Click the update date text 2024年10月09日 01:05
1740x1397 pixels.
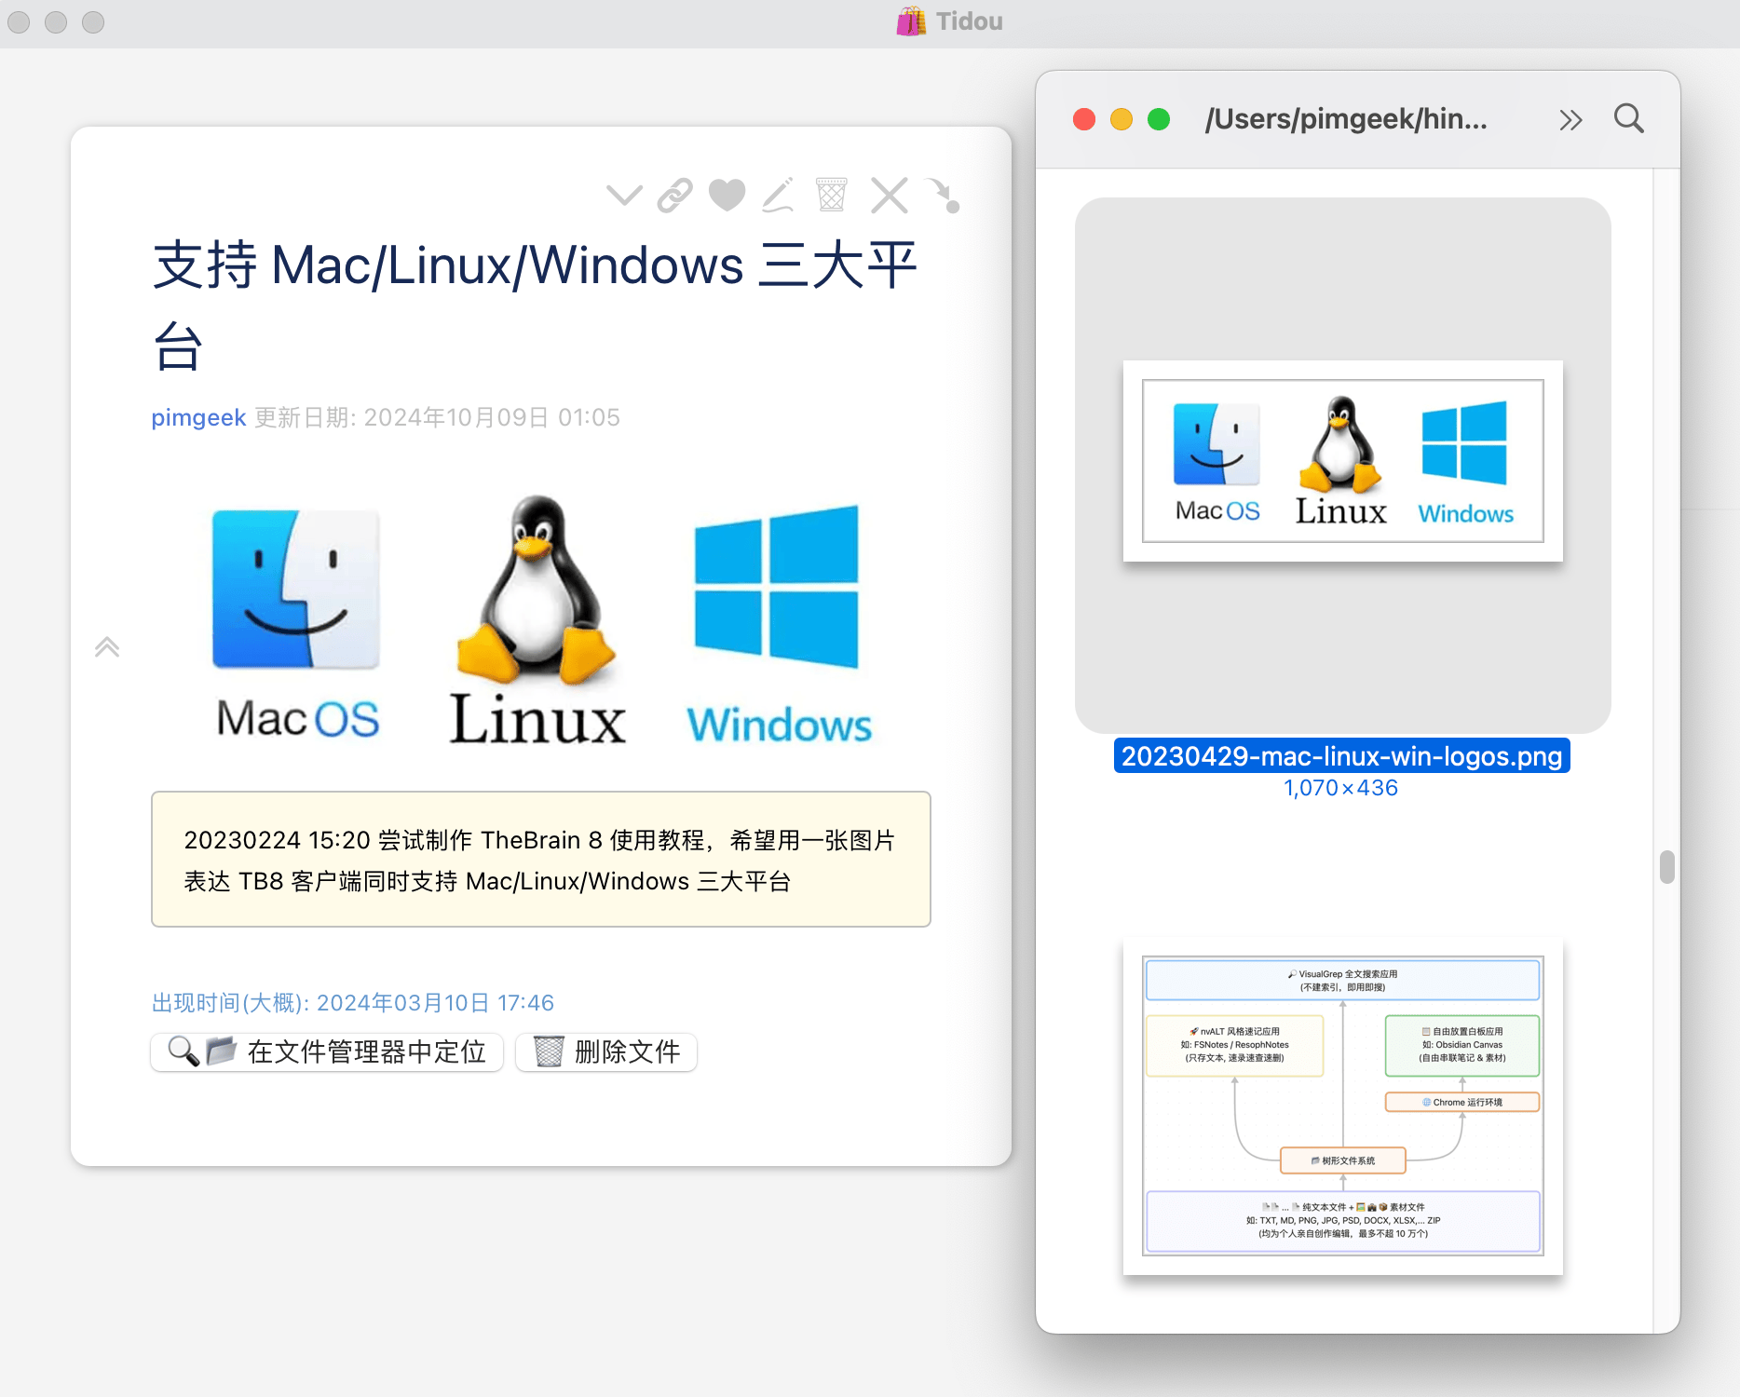492,417
